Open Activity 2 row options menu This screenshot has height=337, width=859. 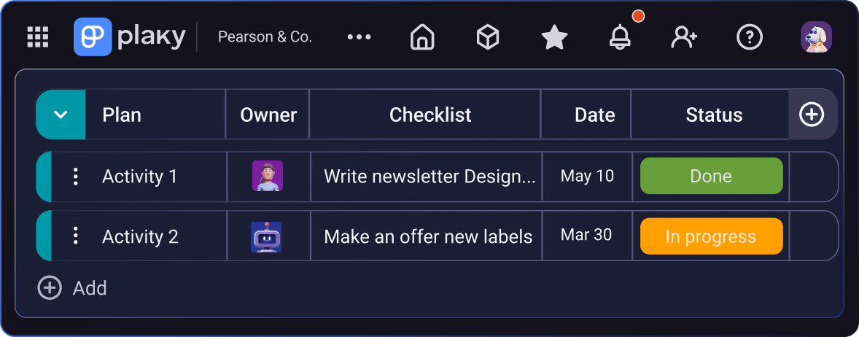click(x=76, y=236)
